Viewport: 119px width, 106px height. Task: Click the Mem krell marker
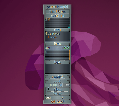(48, 89)
